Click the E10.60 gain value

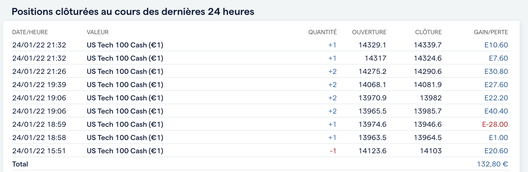click(496, 45)
